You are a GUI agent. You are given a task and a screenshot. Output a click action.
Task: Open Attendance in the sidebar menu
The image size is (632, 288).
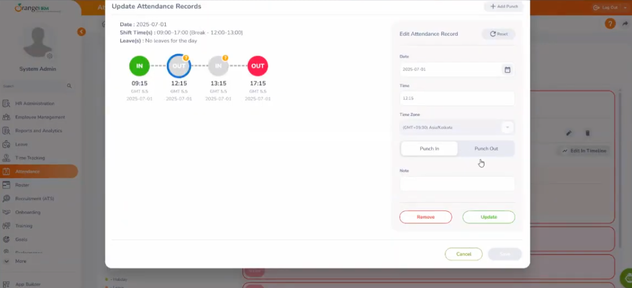27,171
